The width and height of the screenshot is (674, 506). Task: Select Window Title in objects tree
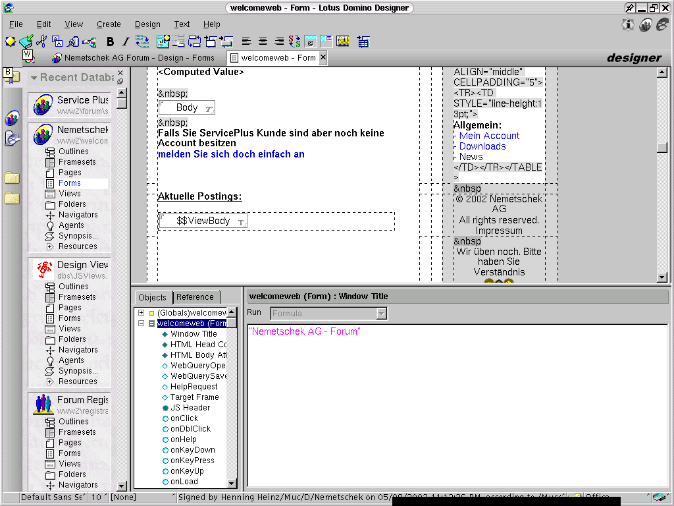click(194, 334)
